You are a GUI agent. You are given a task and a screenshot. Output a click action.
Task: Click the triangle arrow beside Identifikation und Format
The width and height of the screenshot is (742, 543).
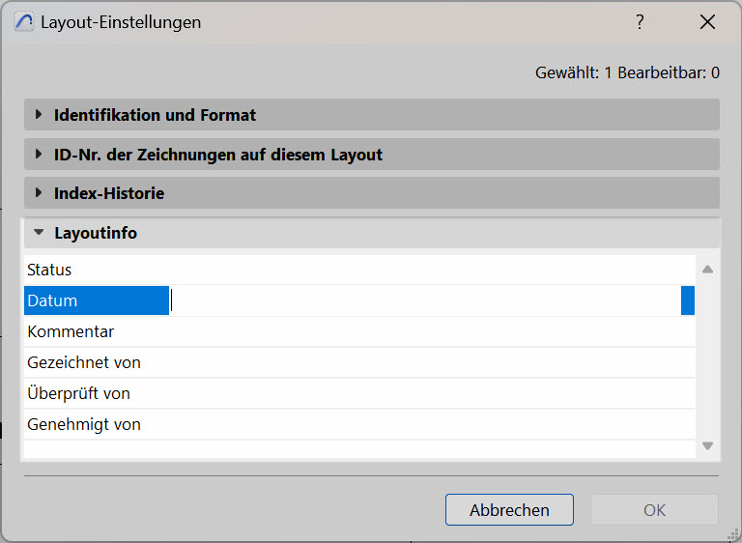pos(39,114)
